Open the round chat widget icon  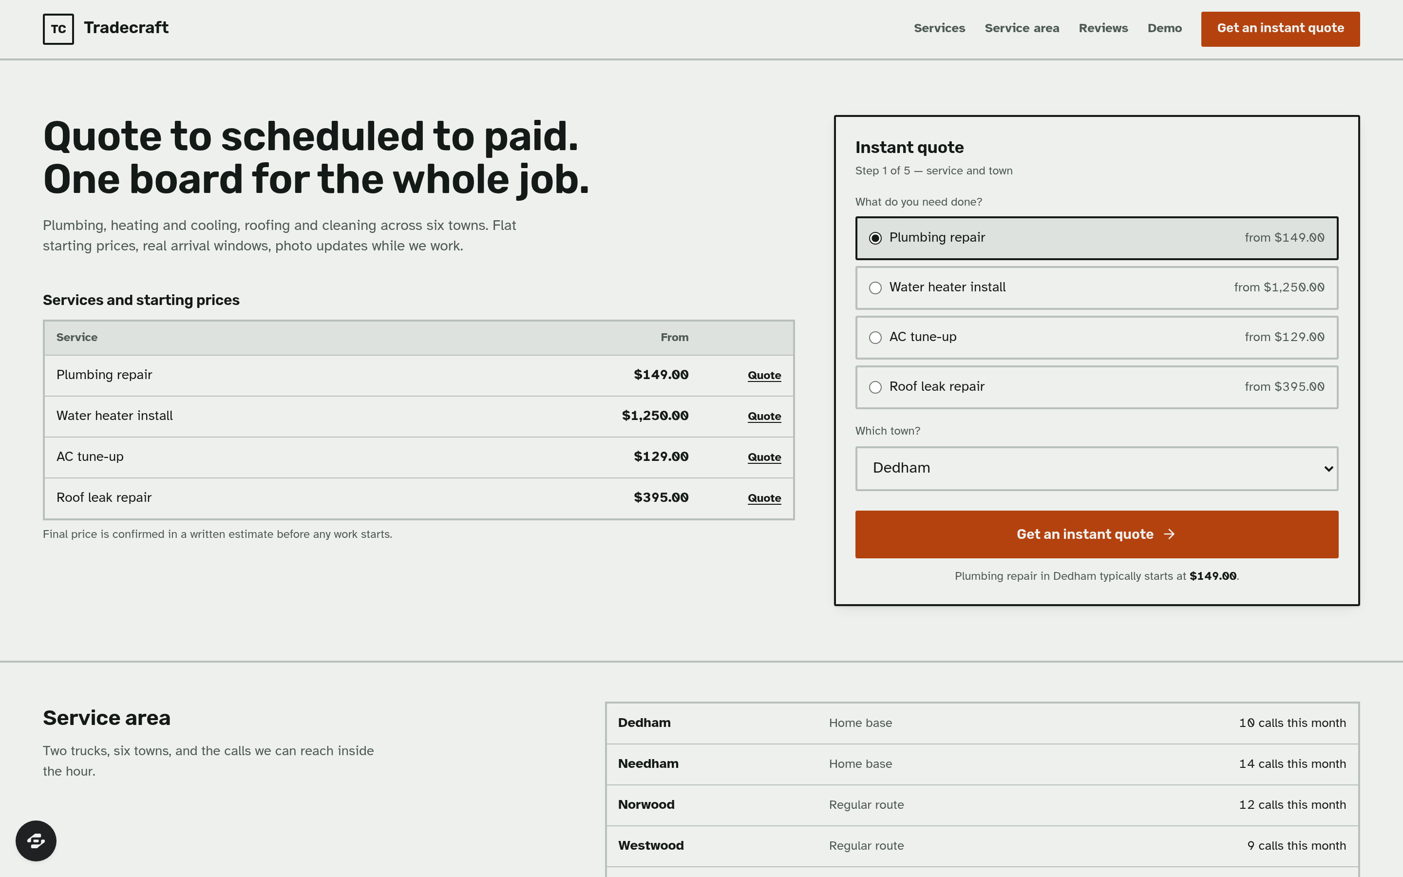tap(36, 840)
